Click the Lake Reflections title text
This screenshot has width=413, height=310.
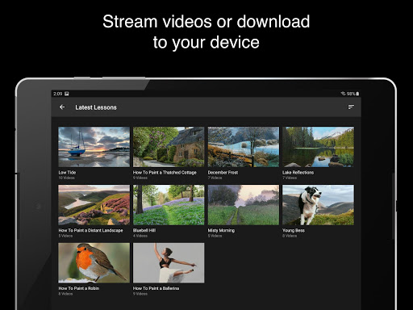(x=298, y=173)
